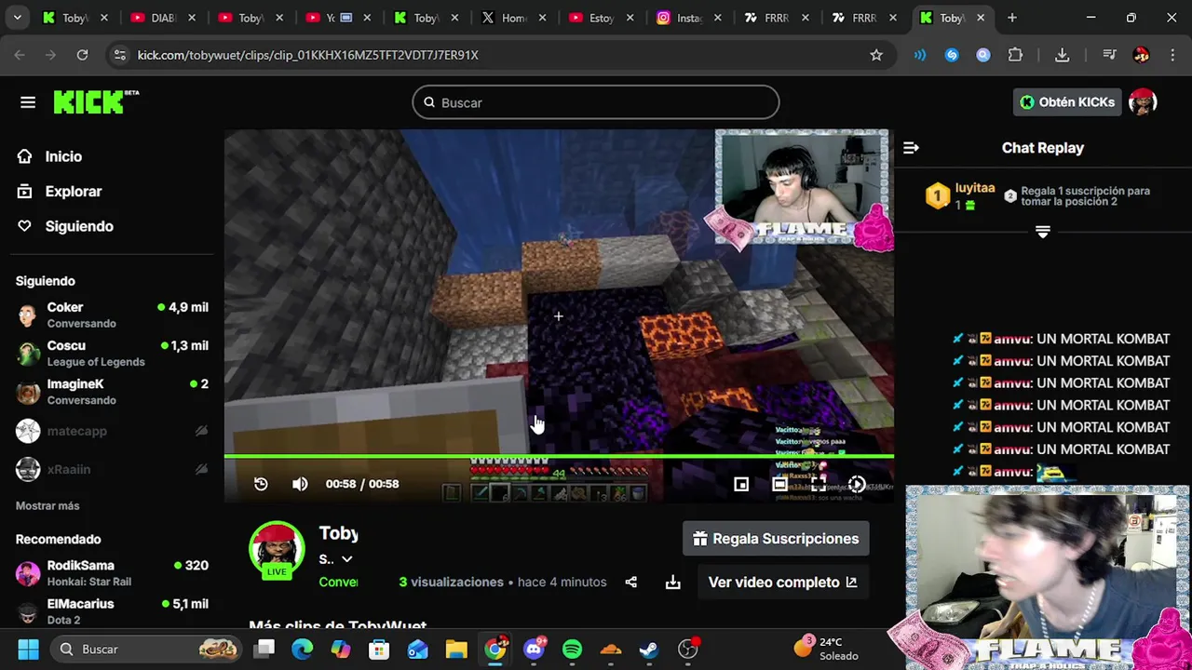Open TobyWuet live avatar
The width and height of the screenshot is (1192, 670).
pos(277,550)
